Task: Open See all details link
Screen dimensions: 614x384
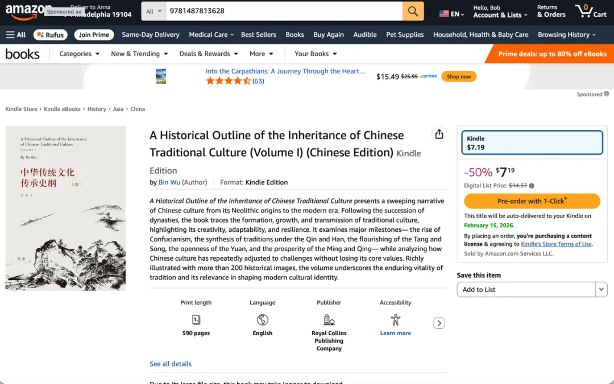Action: click(x=171, y=364)
